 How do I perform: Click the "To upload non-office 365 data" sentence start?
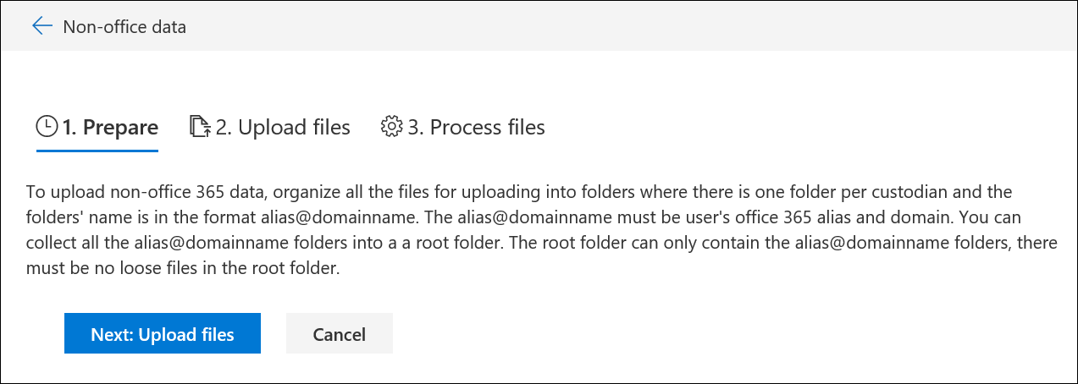119,192
